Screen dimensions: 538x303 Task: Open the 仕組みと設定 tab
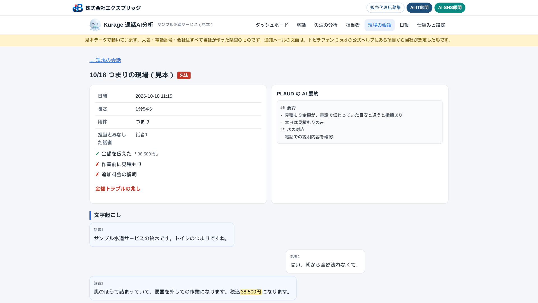point(431,25)
